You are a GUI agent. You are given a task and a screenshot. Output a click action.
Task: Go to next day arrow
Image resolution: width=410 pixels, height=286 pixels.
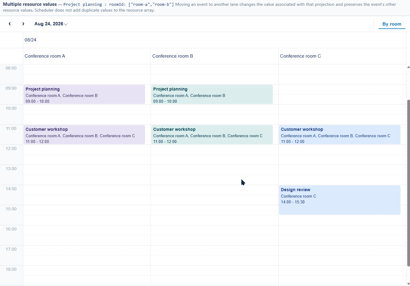point(23,24)
